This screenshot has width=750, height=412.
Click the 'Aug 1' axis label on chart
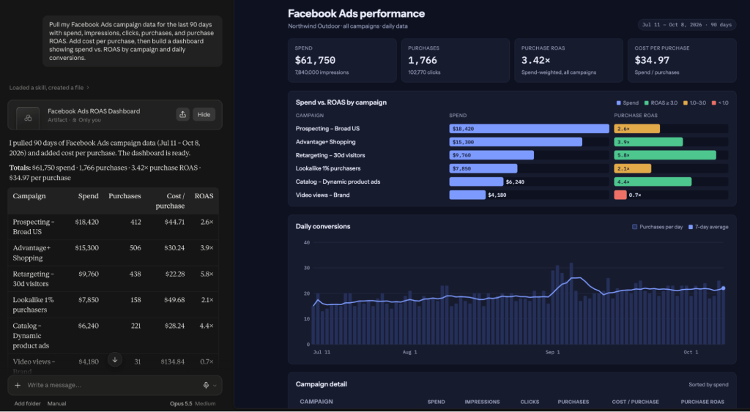410,352
